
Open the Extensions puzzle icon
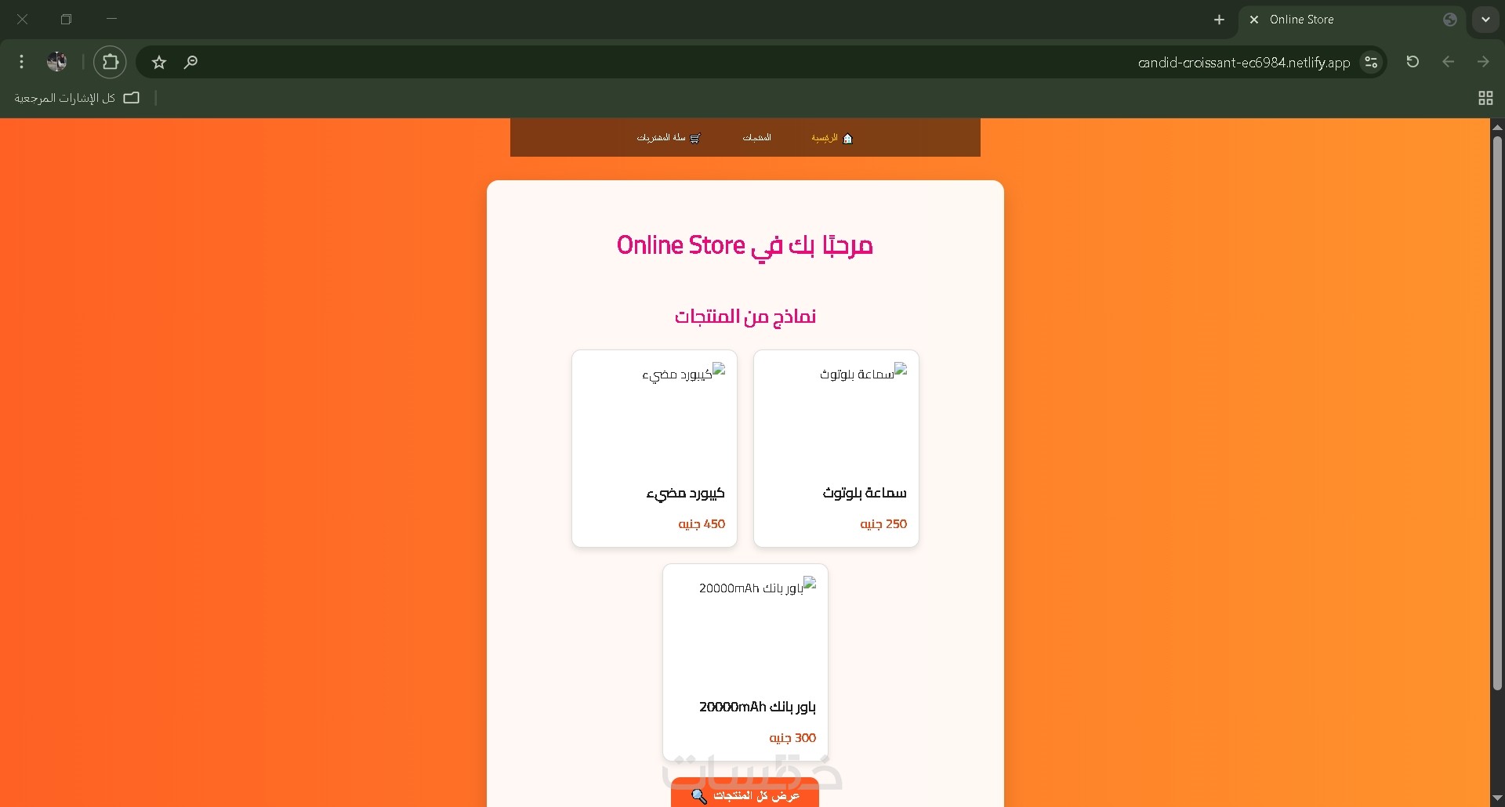click(111, 62)
